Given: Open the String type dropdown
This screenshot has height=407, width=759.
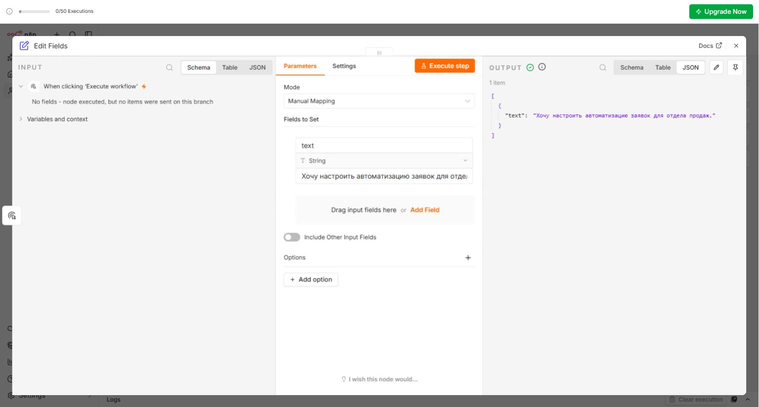Looking at the screenshot, I should click(384, 161).
